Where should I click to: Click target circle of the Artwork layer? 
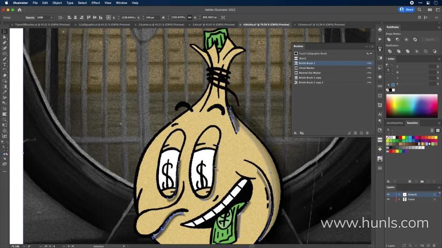coord(434,195)
